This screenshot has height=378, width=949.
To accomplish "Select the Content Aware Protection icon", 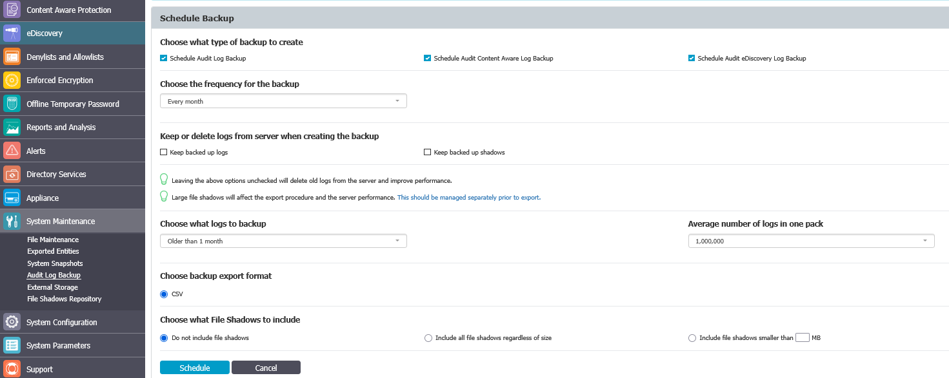I will (11, 10).
